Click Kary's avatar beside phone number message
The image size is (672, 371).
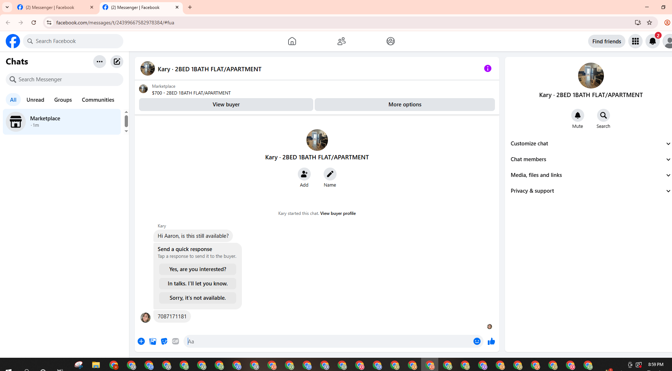pyautogui.click(x=146, y=318)
